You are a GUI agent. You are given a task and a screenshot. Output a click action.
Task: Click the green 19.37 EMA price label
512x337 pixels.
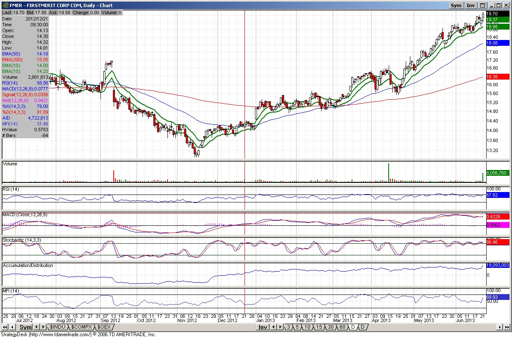pyautogui.click(x=497, y=20)
